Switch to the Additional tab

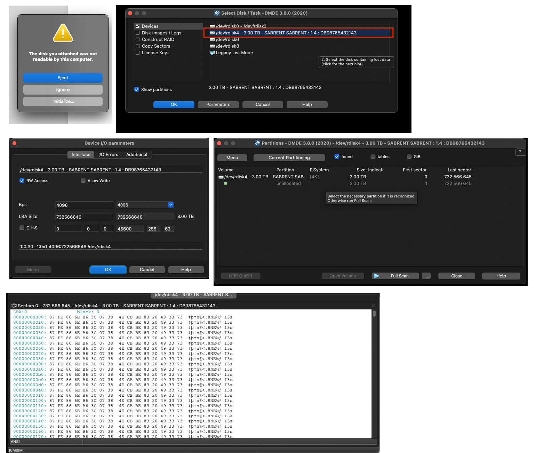(137, 155)
